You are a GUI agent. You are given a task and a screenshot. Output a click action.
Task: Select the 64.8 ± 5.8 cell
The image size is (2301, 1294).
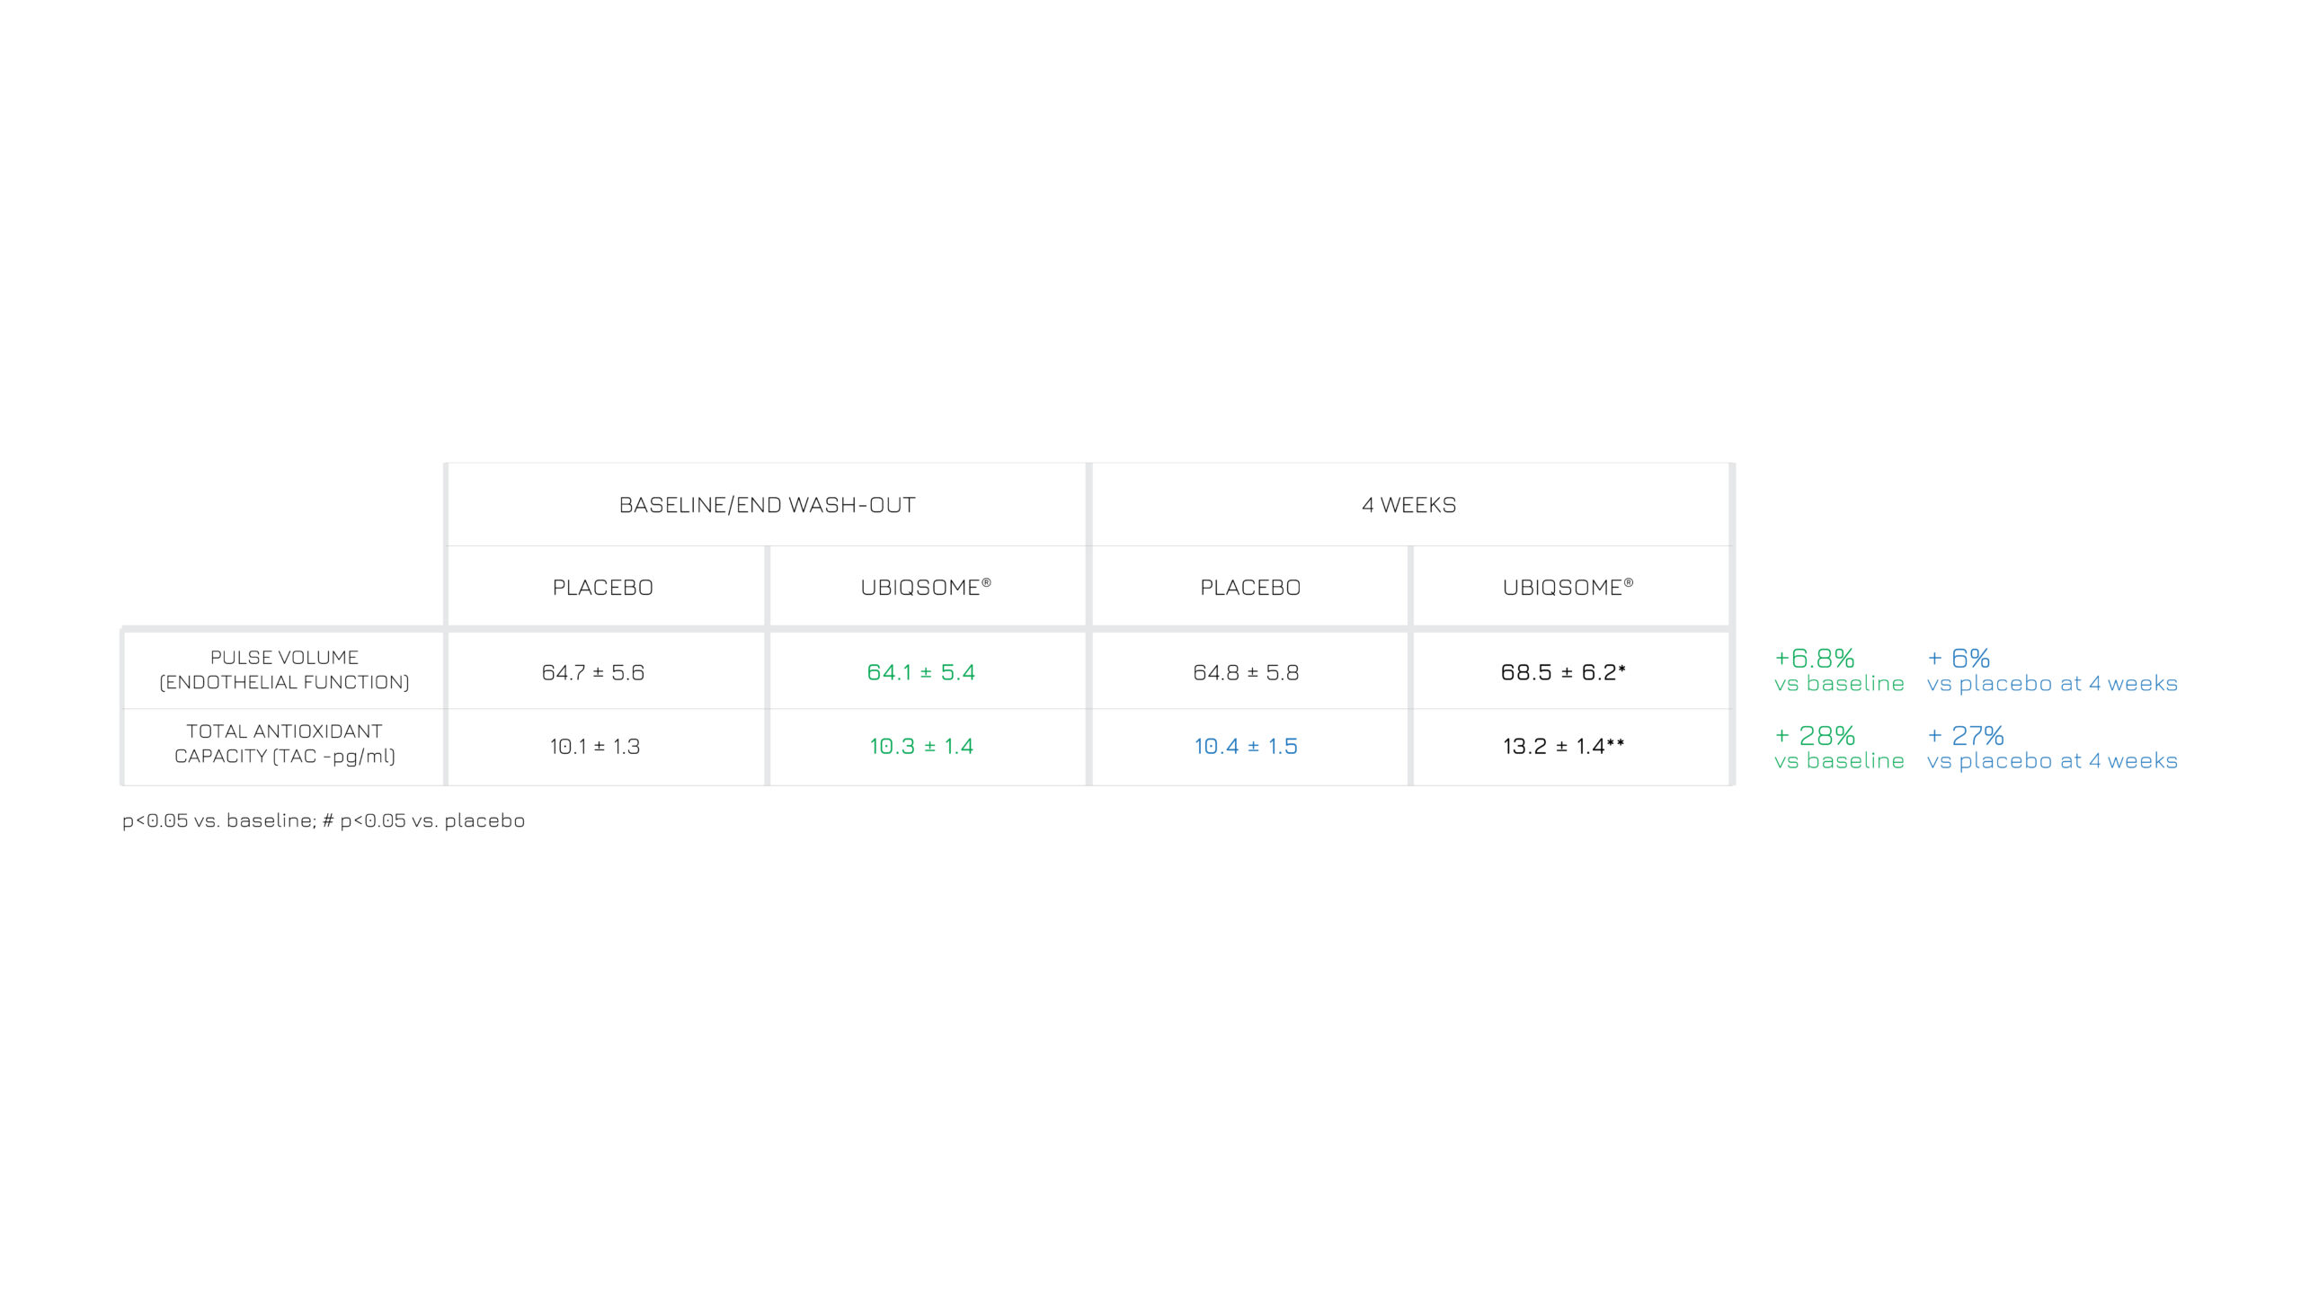click(1246, 673)
